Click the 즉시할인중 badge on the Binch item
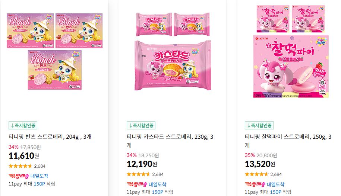The height and width of the screenshot is (196, 341). (x=23, y=125)
